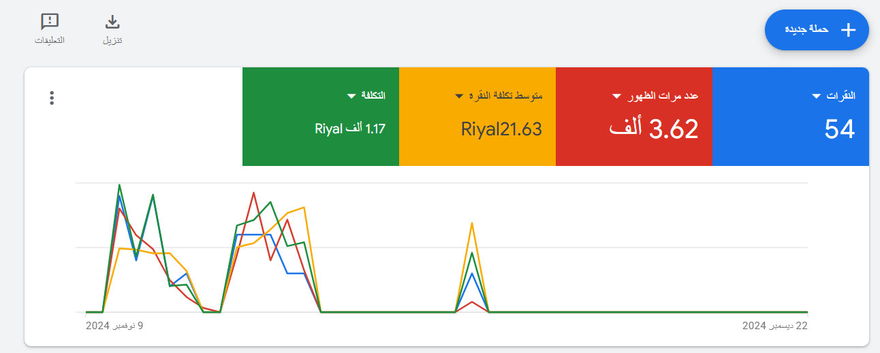Expand the cost (التكلفة) metric dropdown arrow

click(x=351, y=96)
